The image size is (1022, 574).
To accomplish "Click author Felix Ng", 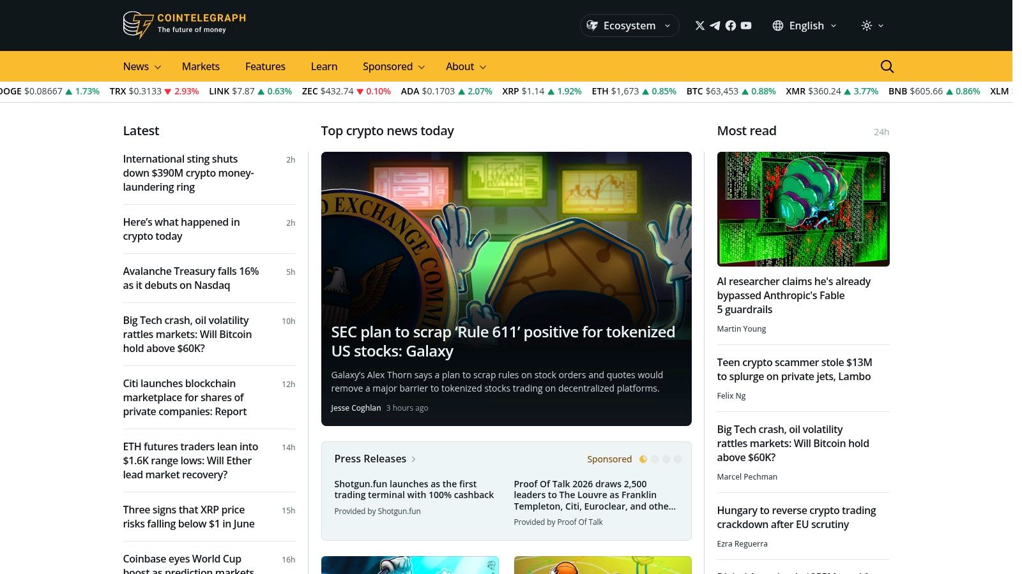I will (731, 395).
